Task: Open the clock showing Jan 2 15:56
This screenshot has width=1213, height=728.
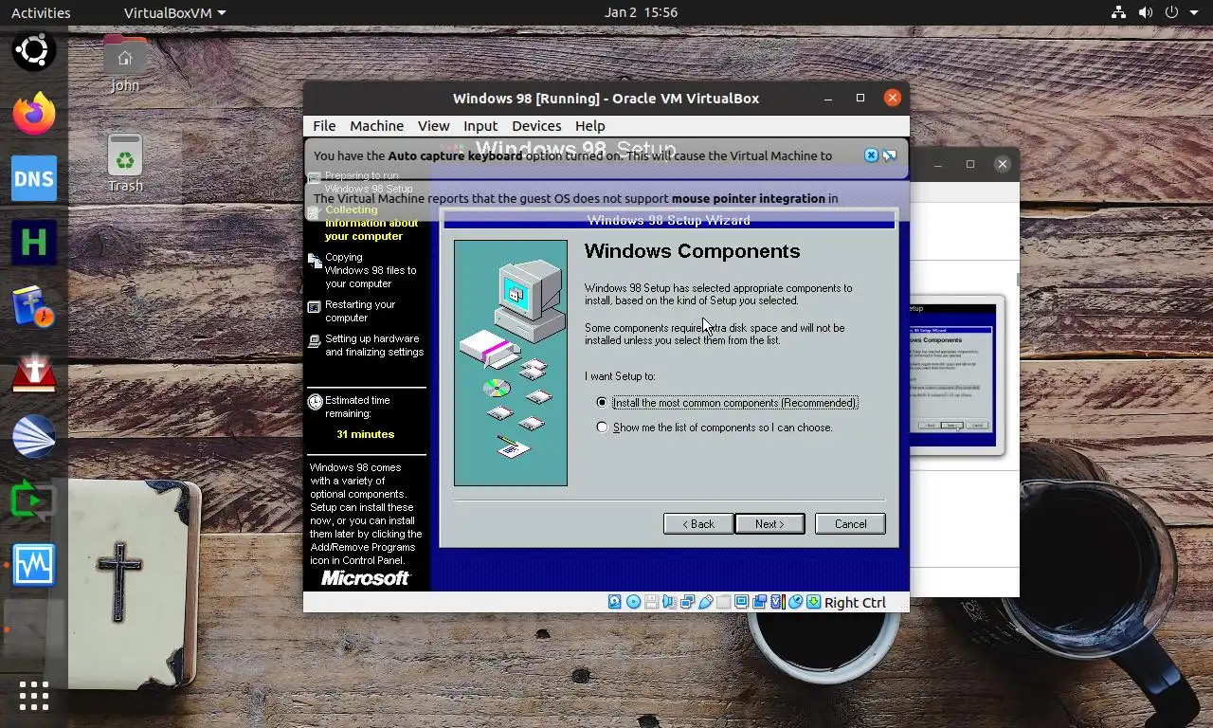Action: click(x=641, y=12)
